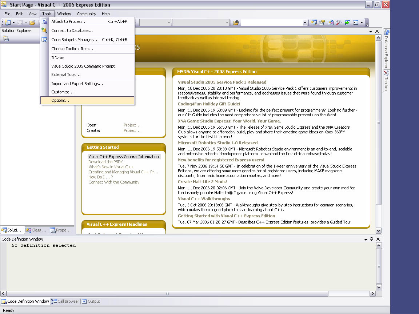Click Code Definition horizontal scrollbar right arrow

pos(372,294)
